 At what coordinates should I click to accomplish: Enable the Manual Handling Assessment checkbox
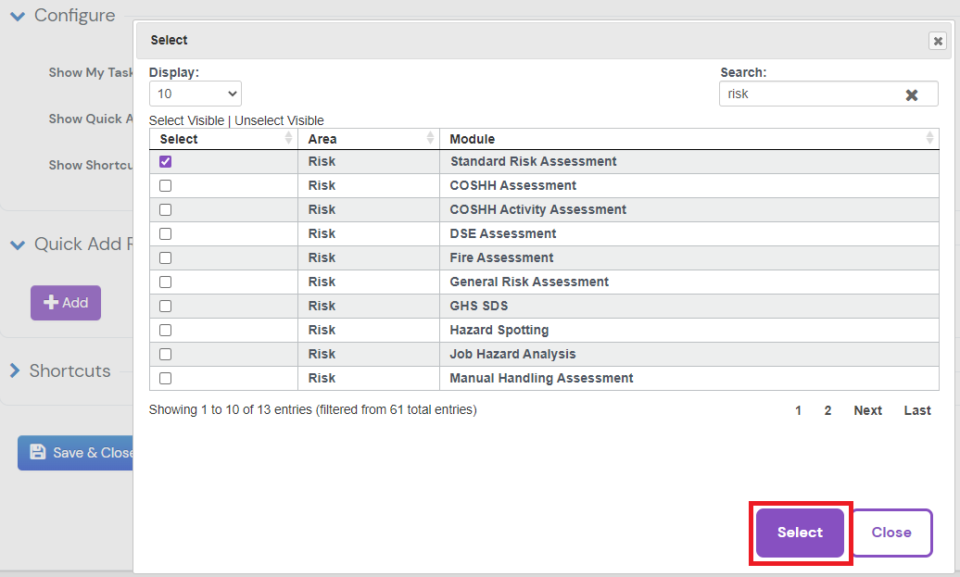pos(166,378)
